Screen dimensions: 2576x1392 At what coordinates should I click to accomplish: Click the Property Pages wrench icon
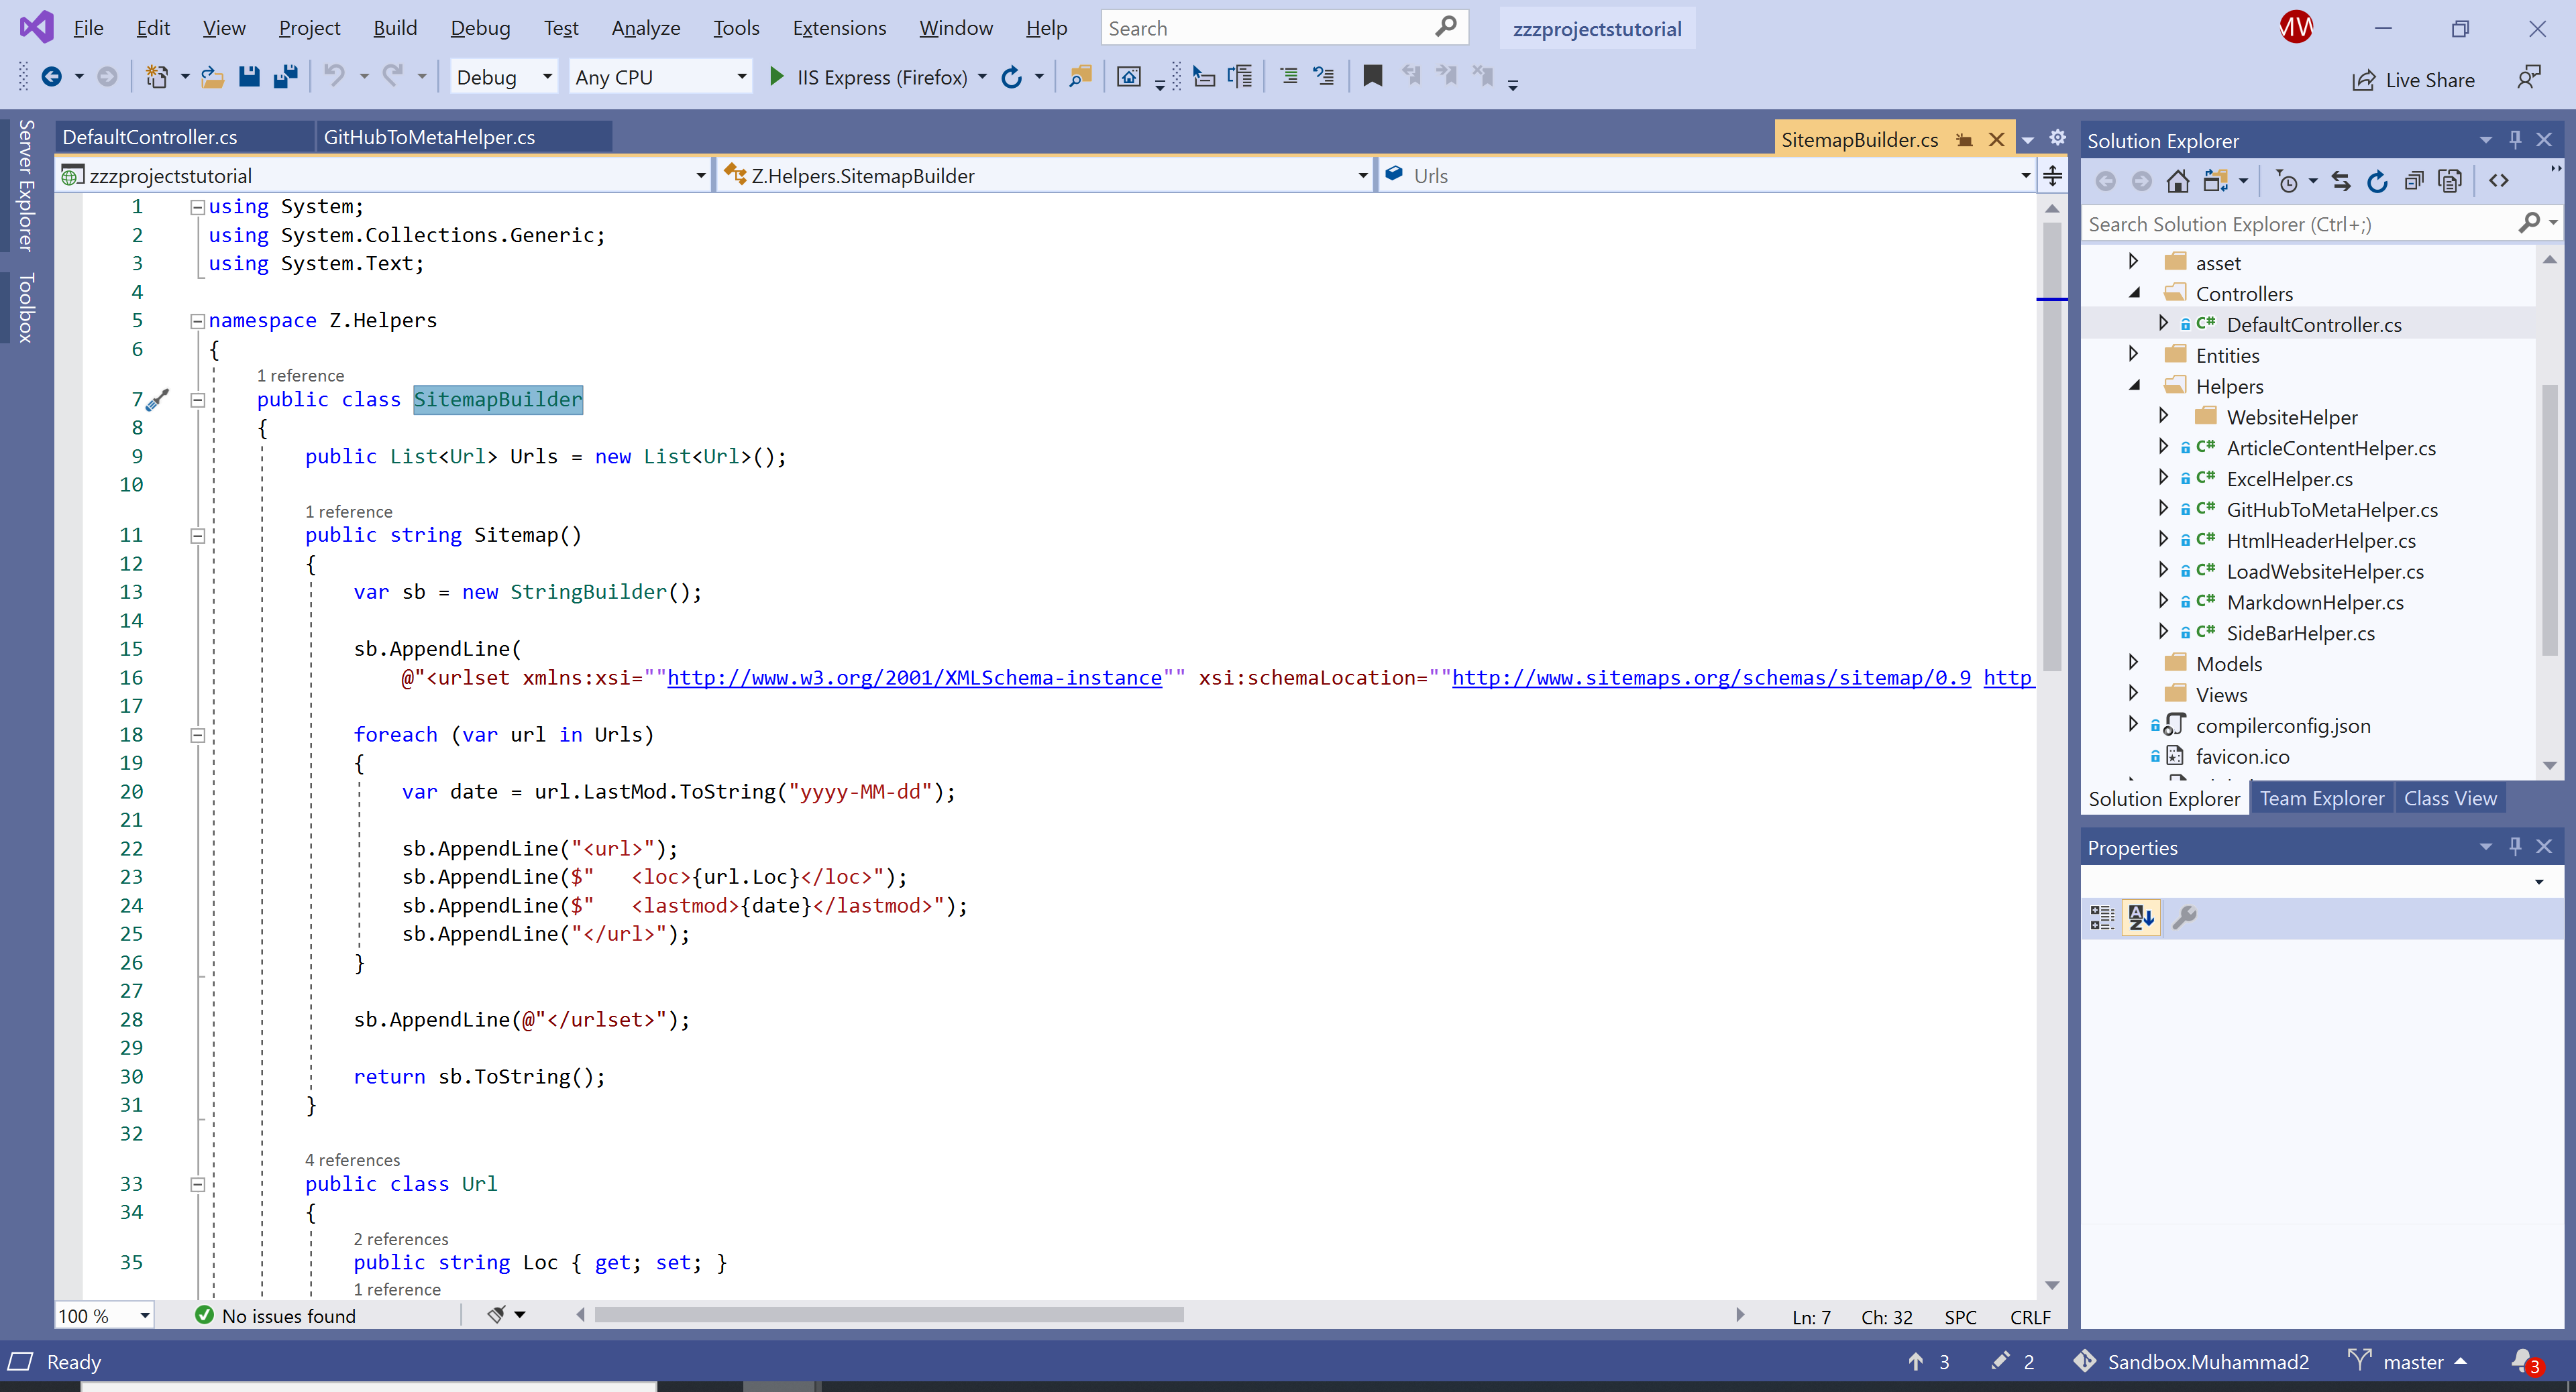click(2185, 917)
